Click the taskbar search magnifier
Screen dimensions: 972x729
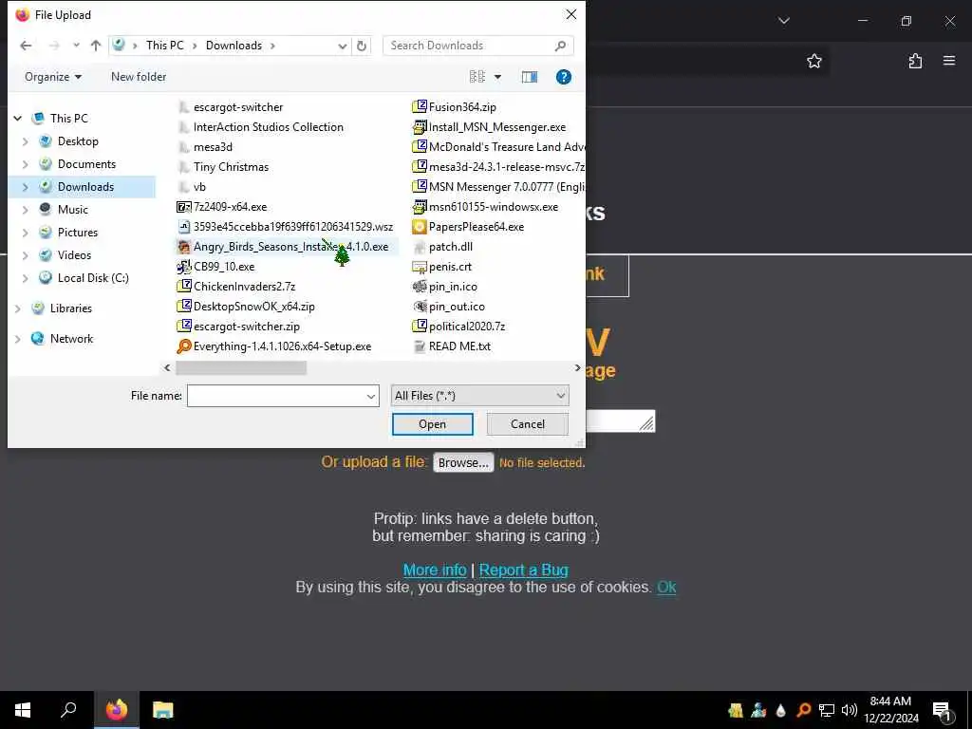[x=68, y=710]
